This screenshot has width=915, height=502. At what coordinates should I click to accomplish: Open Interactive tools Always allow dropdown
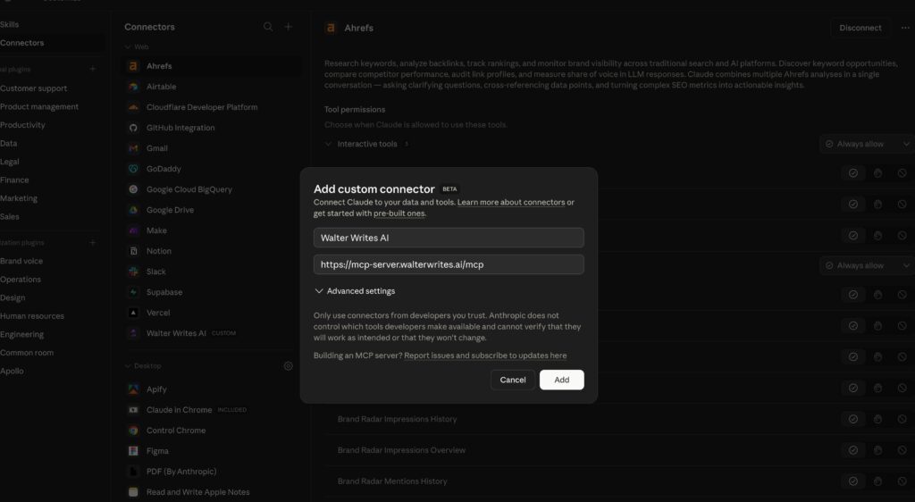tap(867, 144)
